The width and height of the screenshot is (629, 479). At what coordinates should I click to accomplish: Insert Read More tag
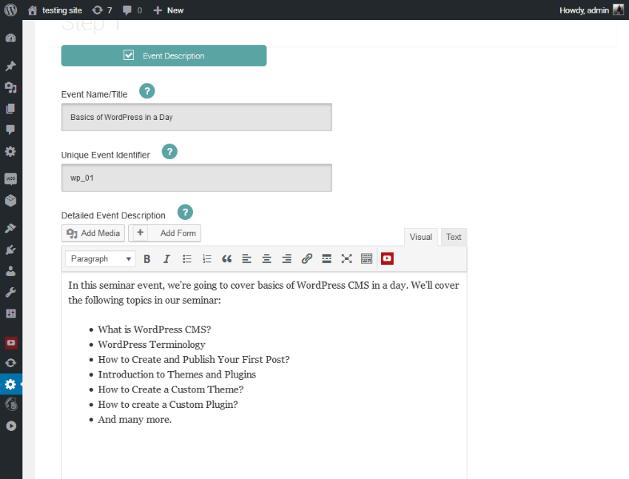point(326,259)
